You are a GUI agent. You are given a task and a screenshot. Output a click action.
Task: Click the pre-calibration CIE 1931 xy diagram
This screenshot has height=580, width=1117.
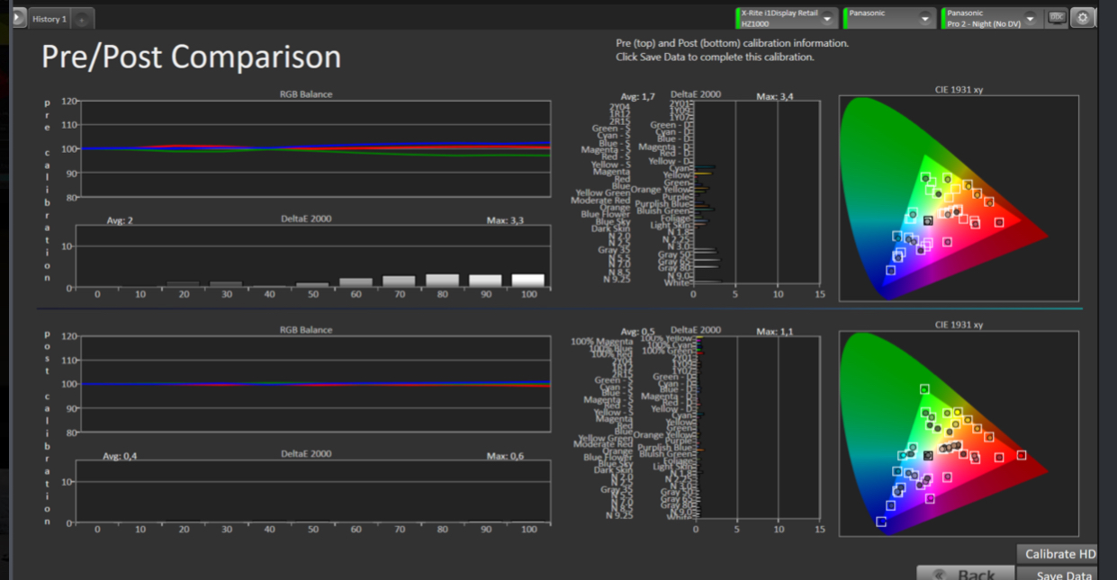(x=959, y=198)
